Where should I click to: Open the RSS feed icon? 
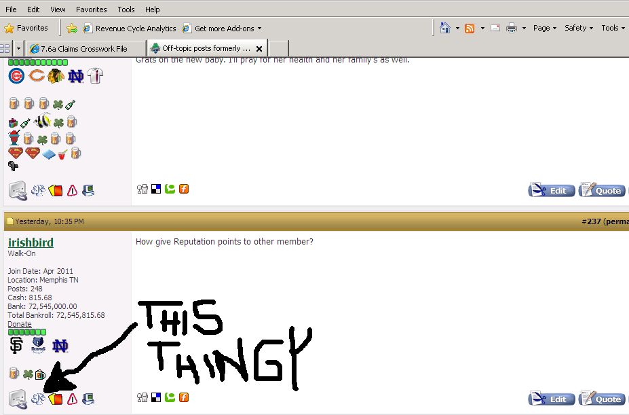(470, 28)
